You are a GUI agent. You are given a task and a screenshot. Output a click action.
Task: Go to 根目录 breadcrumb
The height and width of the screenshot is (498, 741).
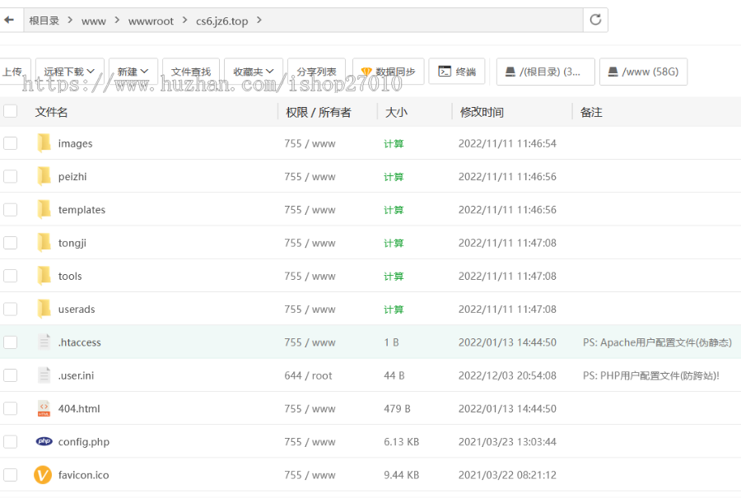tap(44, 21)
